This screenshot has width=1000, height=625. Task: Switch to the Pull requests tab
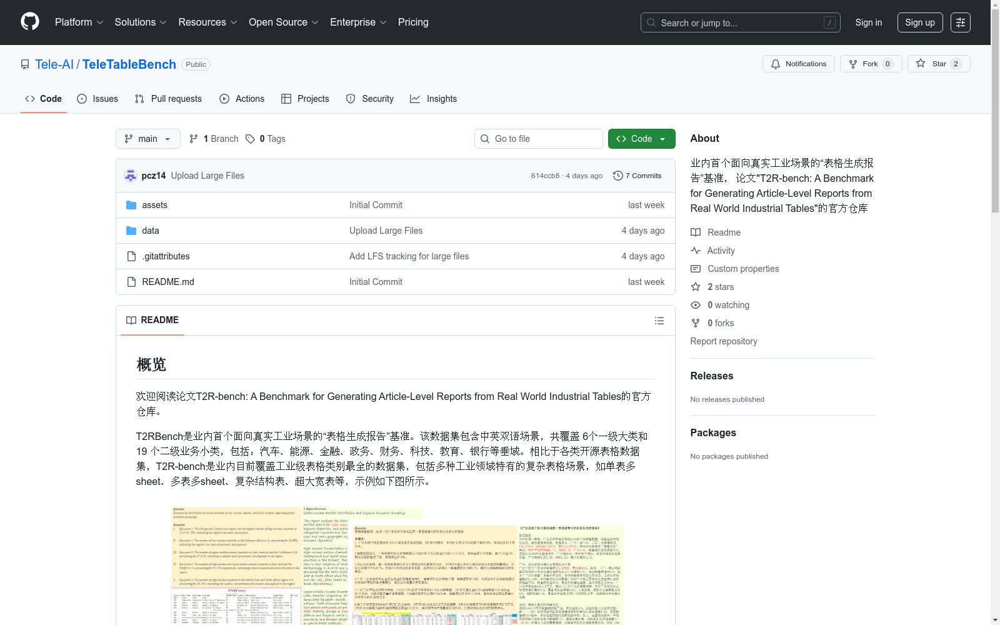(x=168, y=99)
